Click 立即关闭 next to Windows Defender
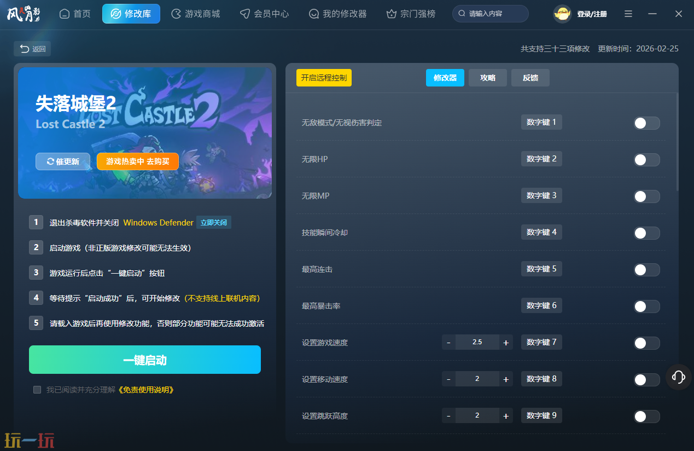Screen dimensions: 694x451 tap(214, 223)
